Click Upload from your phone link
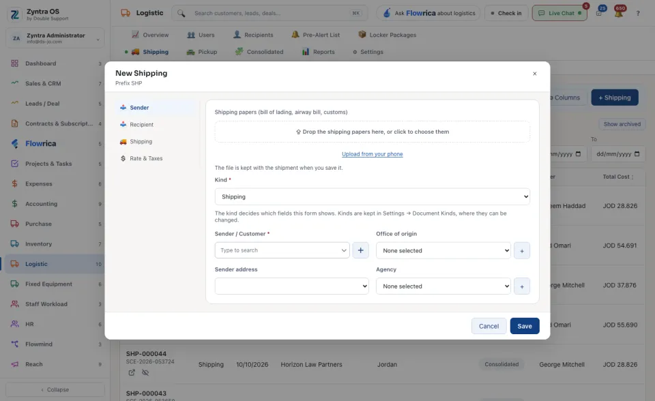 373,154
